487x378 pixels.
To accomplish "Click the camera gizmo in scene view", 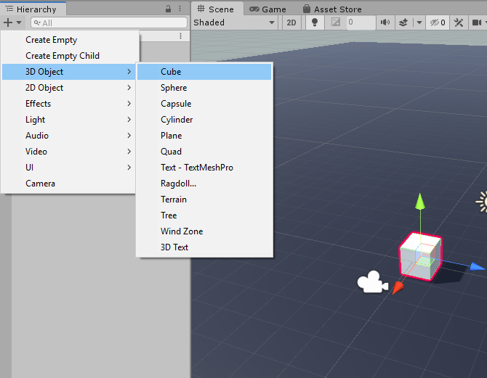I will (371, 283).
